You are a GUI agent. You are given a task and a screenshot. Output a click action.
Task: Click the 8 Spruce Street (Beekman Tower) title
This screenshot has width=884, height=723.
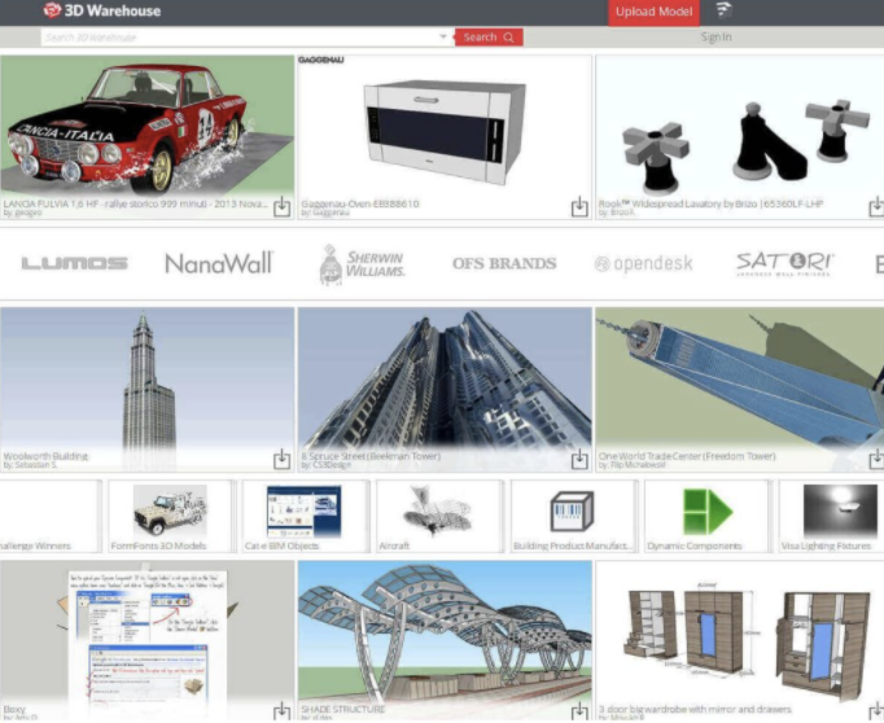371,456
